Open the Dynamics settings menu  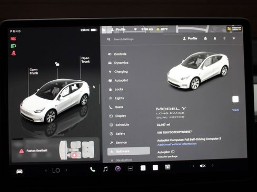tap(118, 63)
